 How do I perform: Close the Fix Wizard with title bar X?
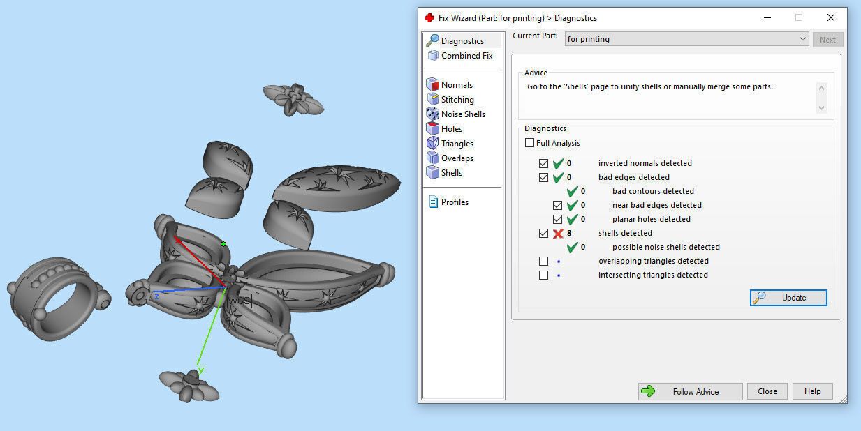coord(830,17)
